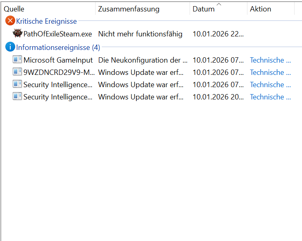This screenshot has height=241, width=302.
Task: Sort list by the Datum column
Action: coord(204,9)
